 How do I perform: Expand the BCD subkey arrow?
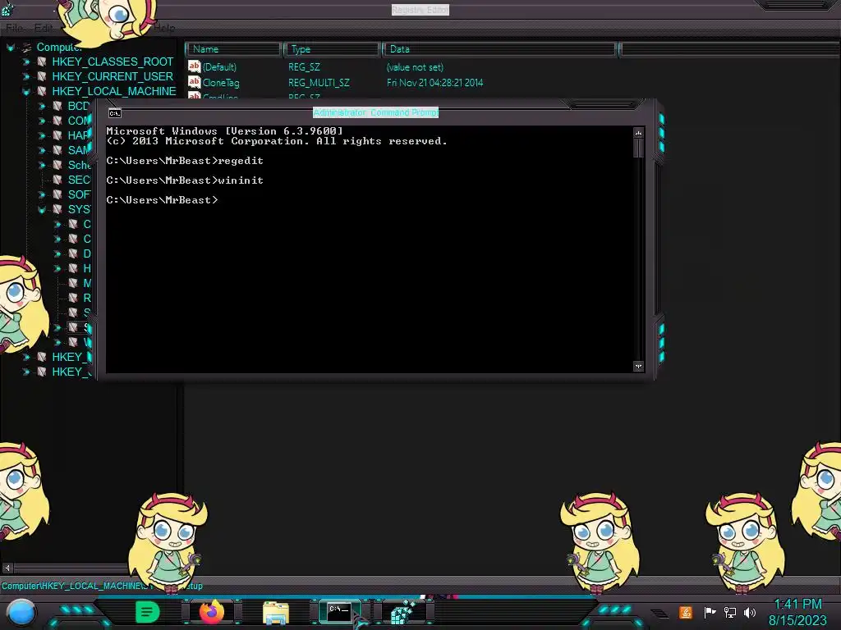pos(41,106)
